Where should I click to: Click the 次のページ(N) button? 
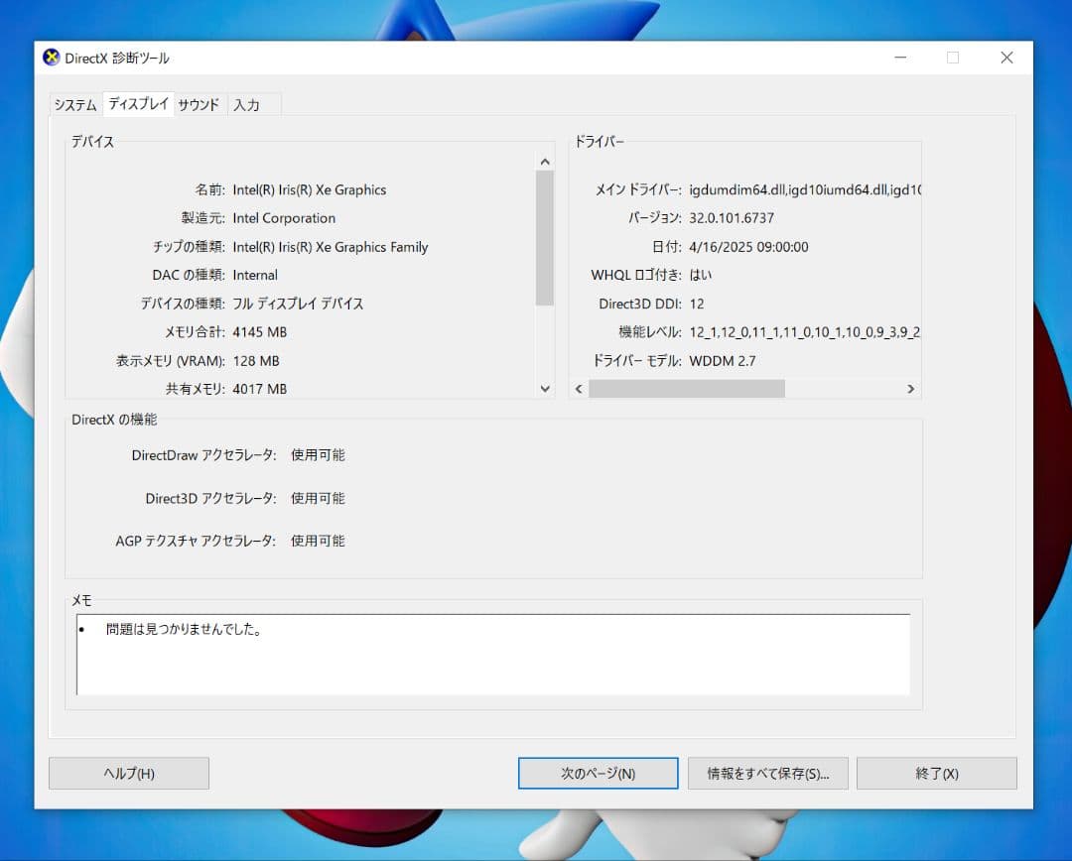click(x=598, y=774)
